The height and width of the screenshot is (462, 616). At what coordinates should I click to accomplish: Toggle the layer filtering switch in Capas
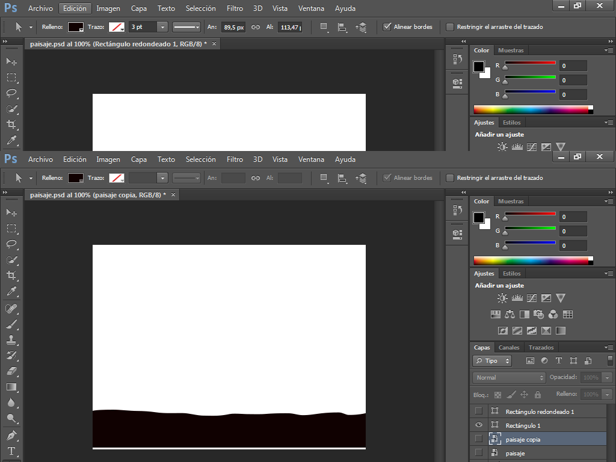[610, 360]
